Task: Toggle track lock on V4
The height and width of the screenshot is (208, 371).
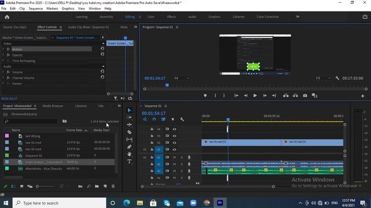Action: (152, 129)
